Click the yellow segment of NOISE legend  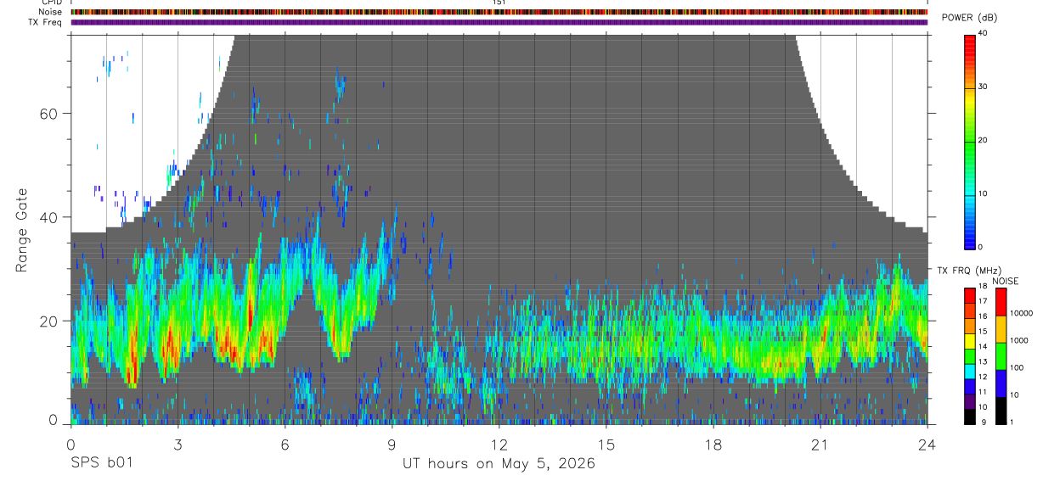pos(1001,329)
